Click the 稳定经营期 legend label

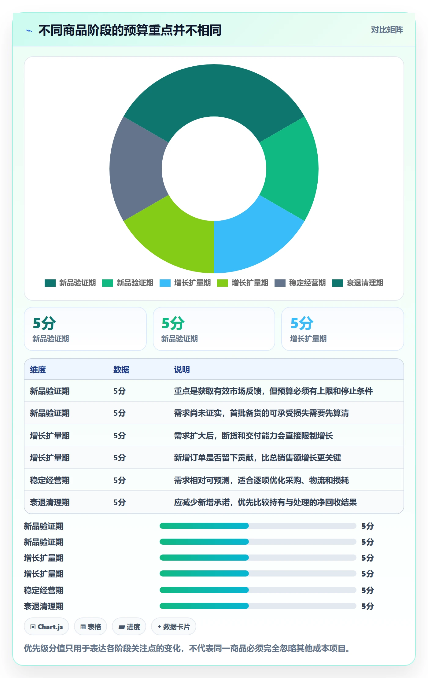click(x=307, y=283)
